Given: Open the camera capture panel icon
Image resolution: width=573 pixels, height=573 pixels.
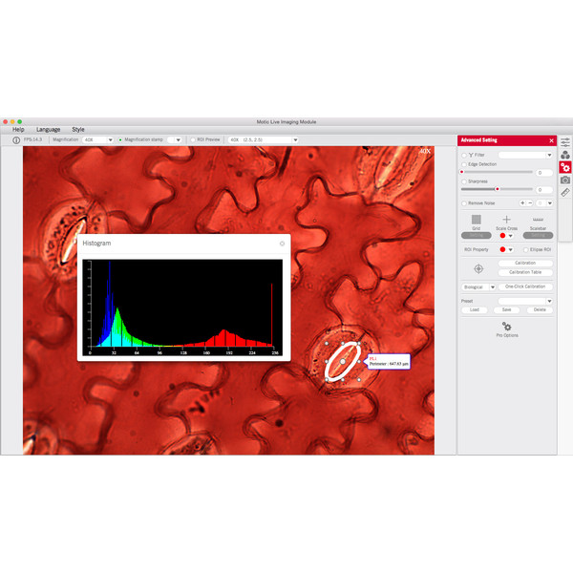Looking at the screenshot, I should click(x=565, y=180).
